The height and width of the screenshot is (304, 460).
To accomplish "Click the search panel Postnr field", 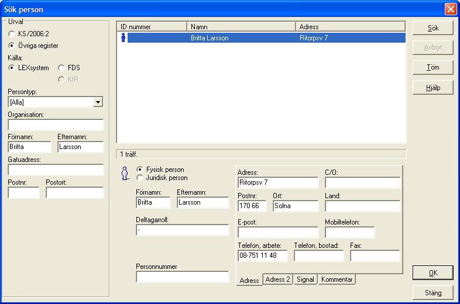I will (x=23, y=192).
